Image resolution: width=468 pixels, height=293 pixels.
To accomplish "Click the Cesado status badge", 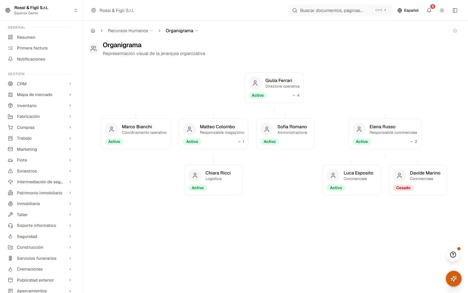I will coord(403,188).
